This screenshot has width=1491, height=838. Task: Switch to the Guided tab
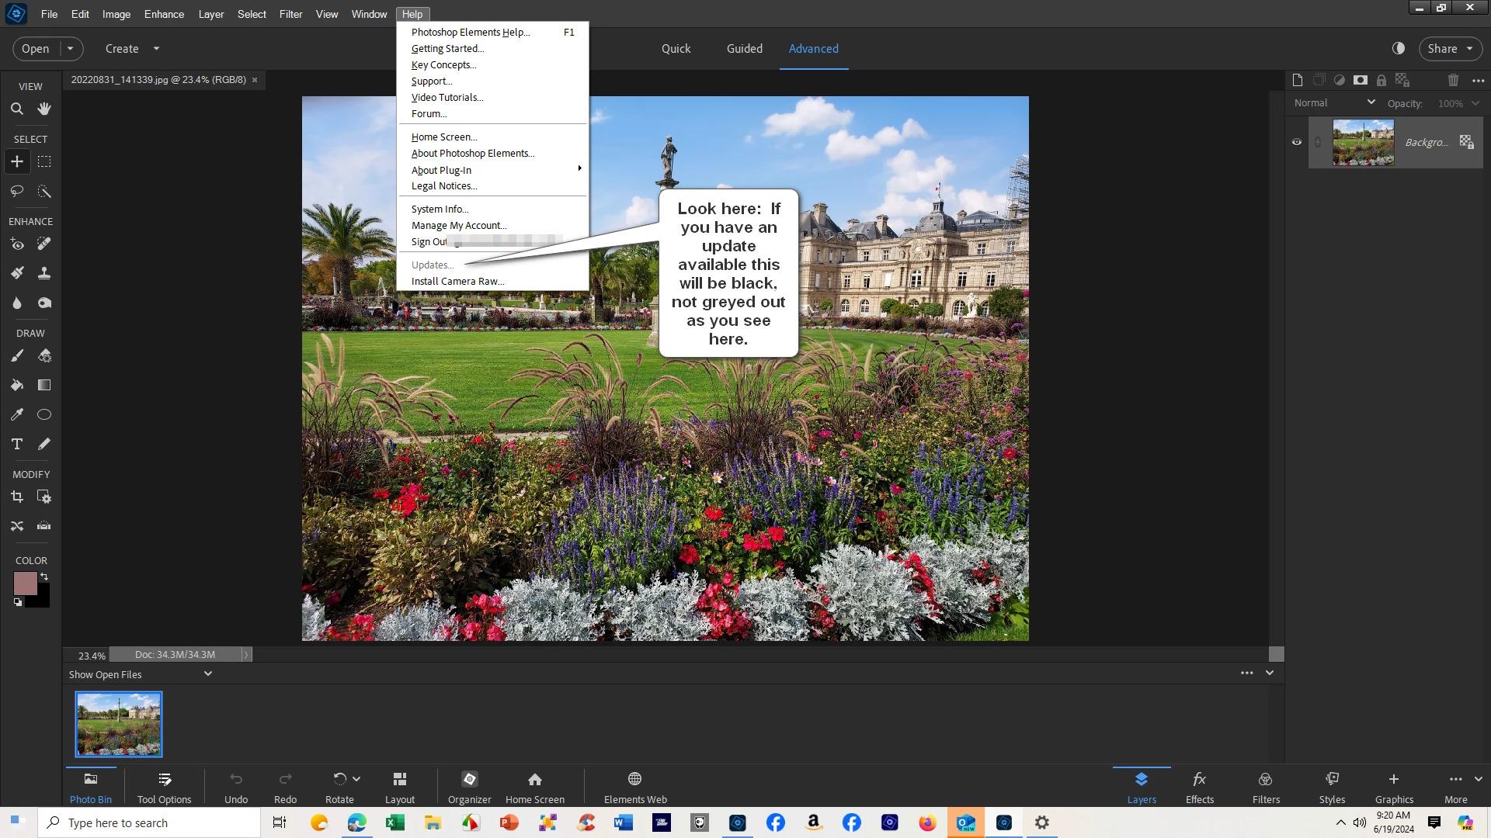pyautogui.click(x=744, y=48)
